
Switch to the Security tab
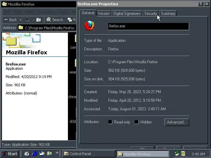(x=151, y=13)
